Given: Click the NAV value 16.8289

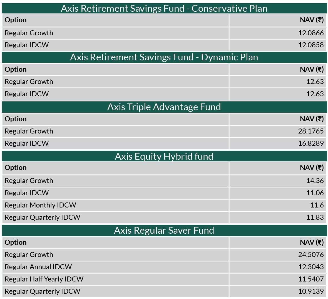Looking at the screenshot, I should point(311,143).
